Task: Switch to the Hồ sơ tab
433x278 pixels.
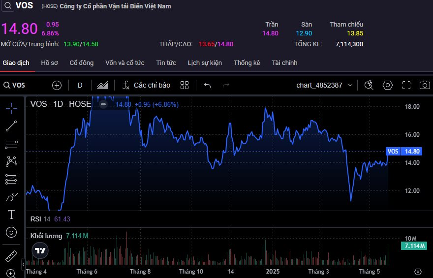Action: pos(49,63)
